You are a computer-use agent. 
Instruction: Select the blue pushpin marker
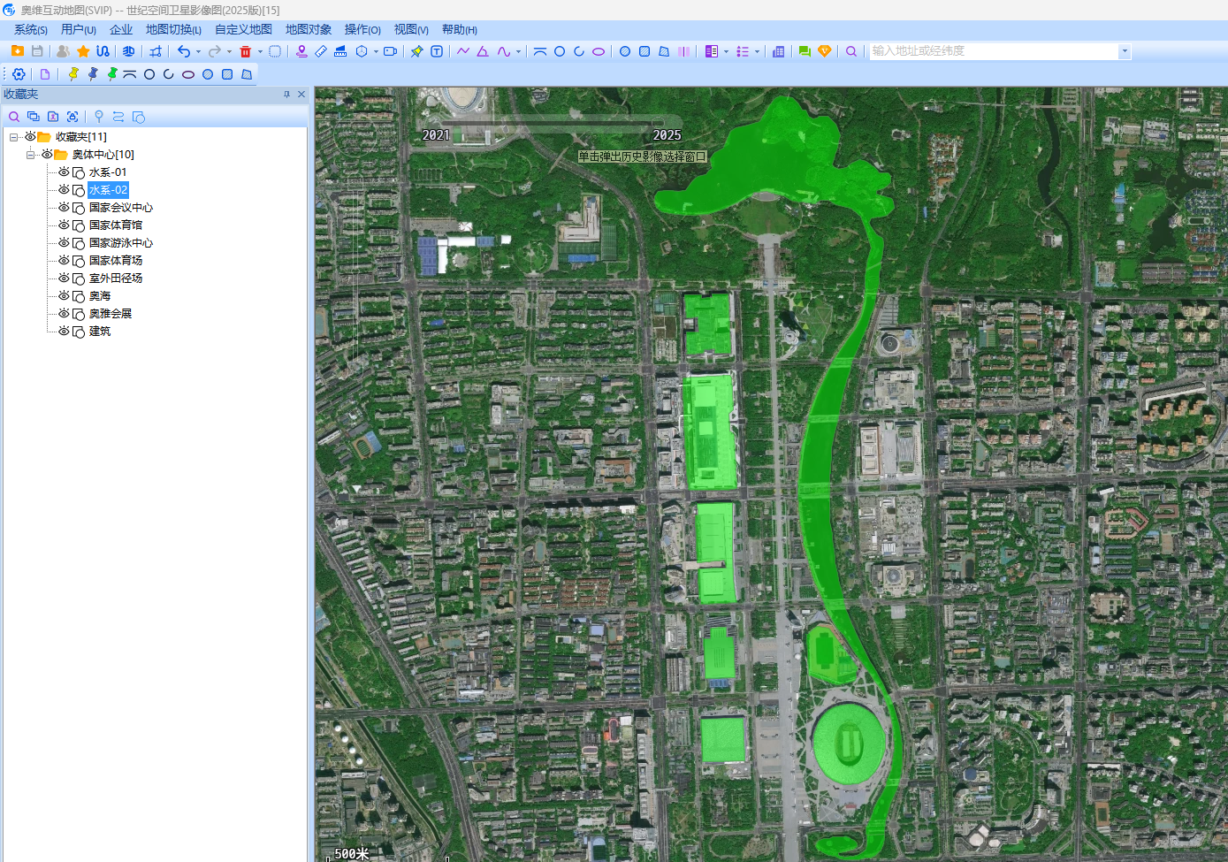tap(93, 74)
